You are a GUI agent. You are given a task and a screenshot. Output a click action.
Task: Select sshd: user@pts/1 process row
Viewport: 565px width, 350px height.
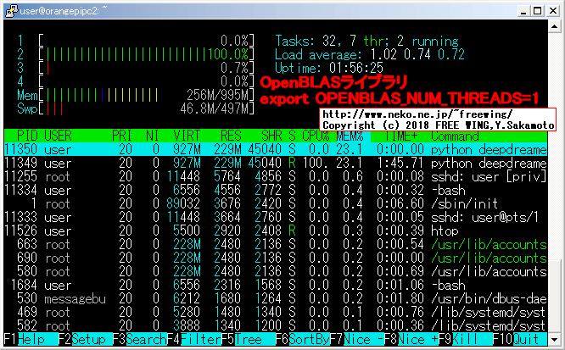(276, 217)
